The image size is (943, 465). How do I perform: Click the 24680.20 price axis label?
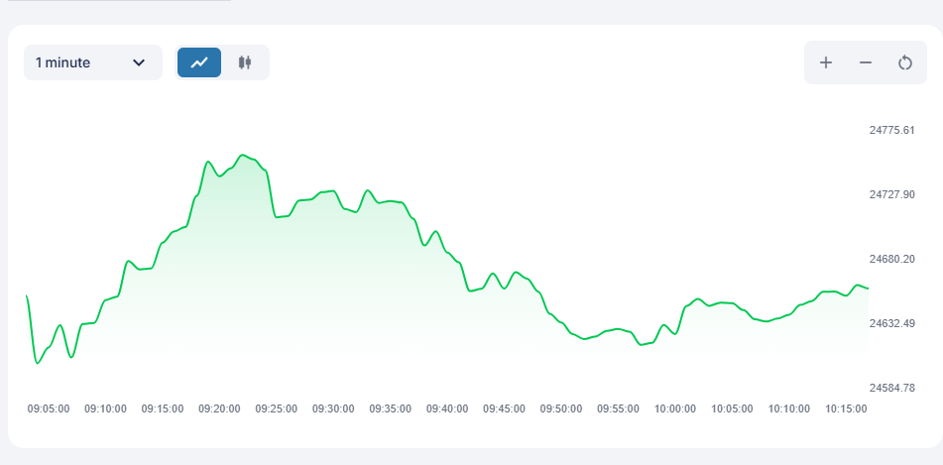[x=891, y=259]
